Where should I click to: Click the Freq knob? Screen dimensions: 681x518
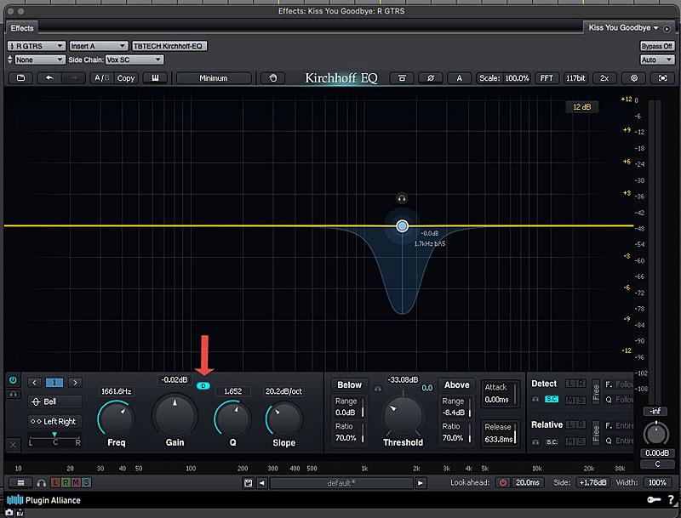click(117, 418)
